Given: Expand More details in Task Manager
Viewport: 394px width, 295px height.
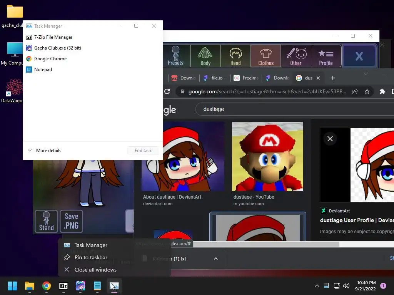Looking at the screenshot, I should (45, 151).
